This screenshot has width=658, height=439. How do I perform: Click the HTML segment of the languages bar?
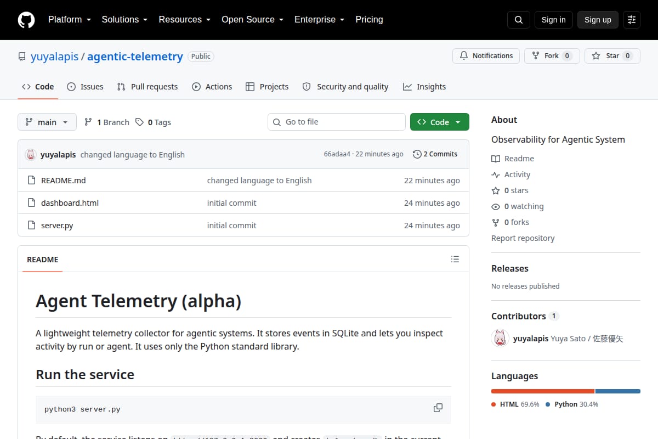543,391
